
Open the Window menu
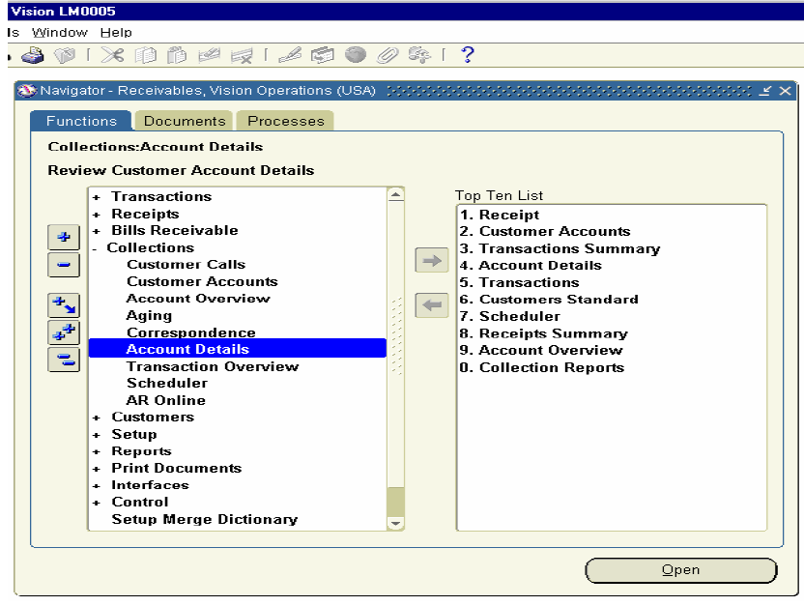coord(60,32)
